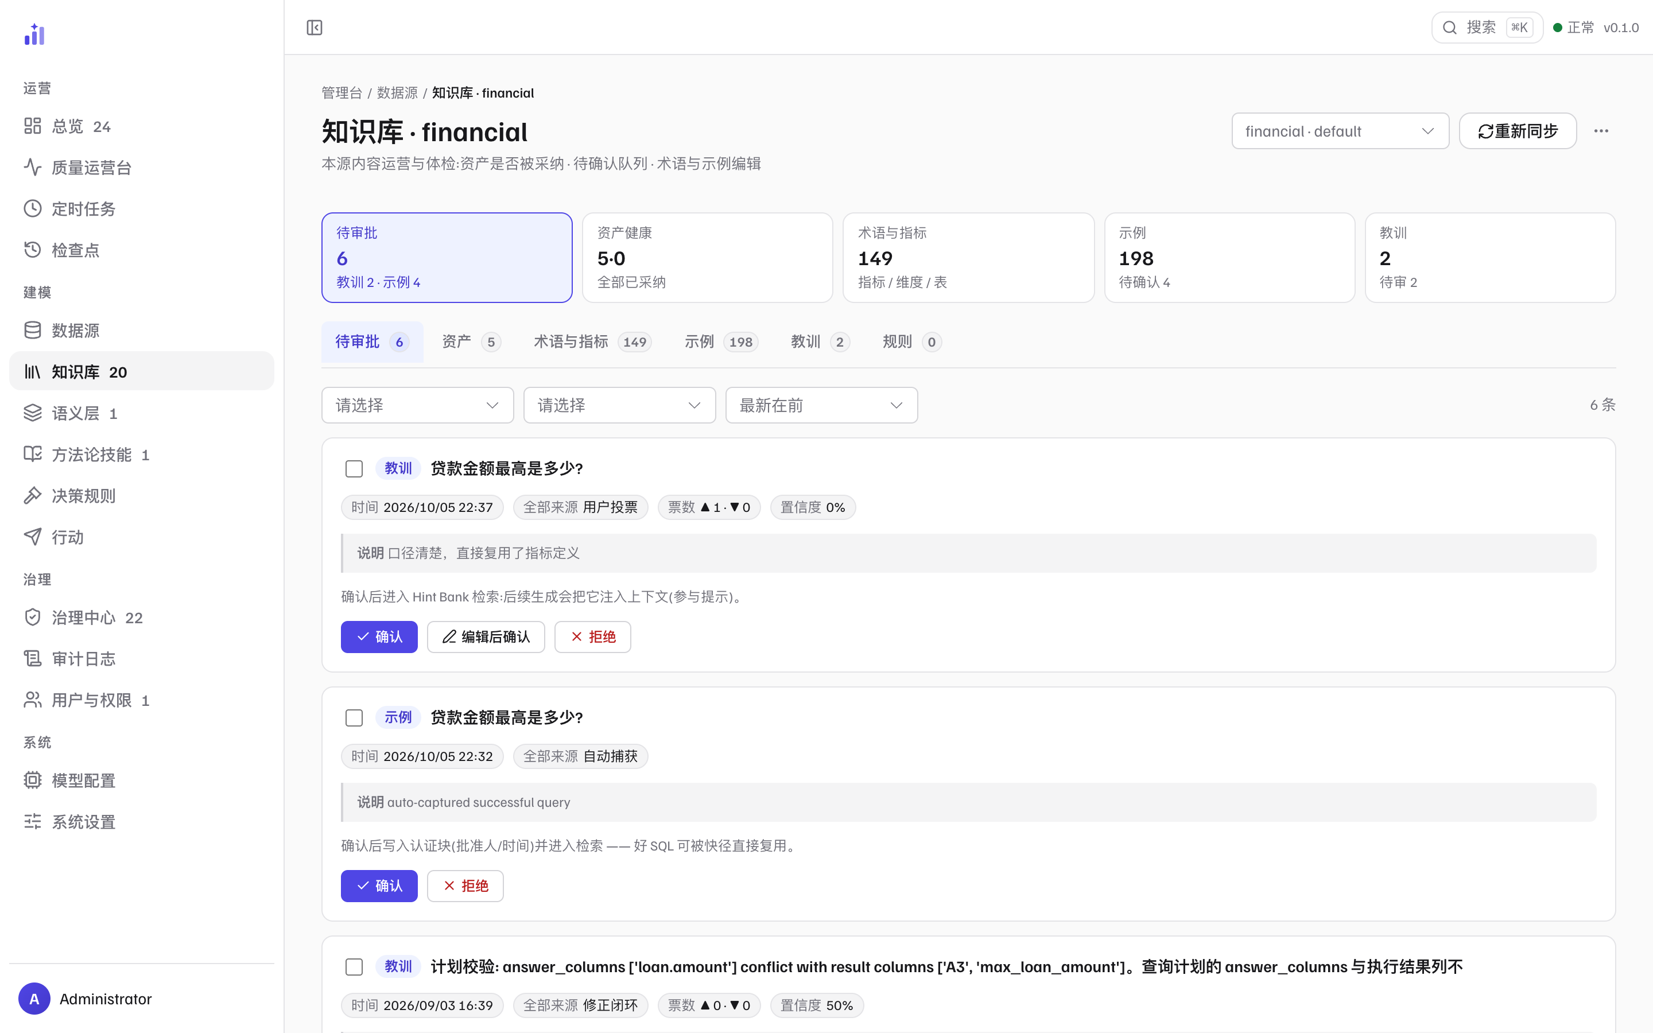Click 数据源 breadcrumb link
Viewport: 1653px width, 1033px height.
[397, 93]
